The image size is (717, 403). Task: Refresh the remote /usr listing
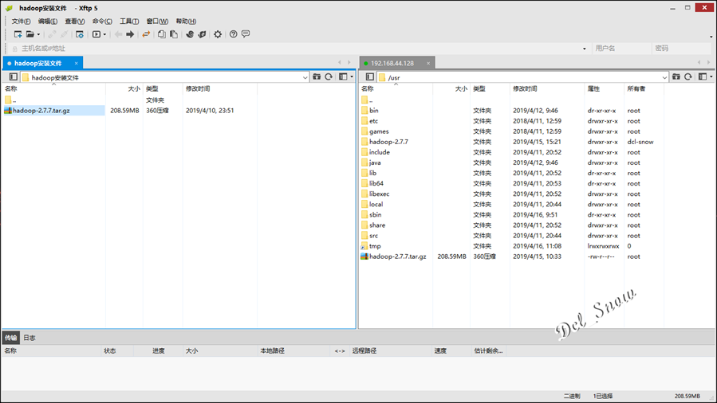687,76
